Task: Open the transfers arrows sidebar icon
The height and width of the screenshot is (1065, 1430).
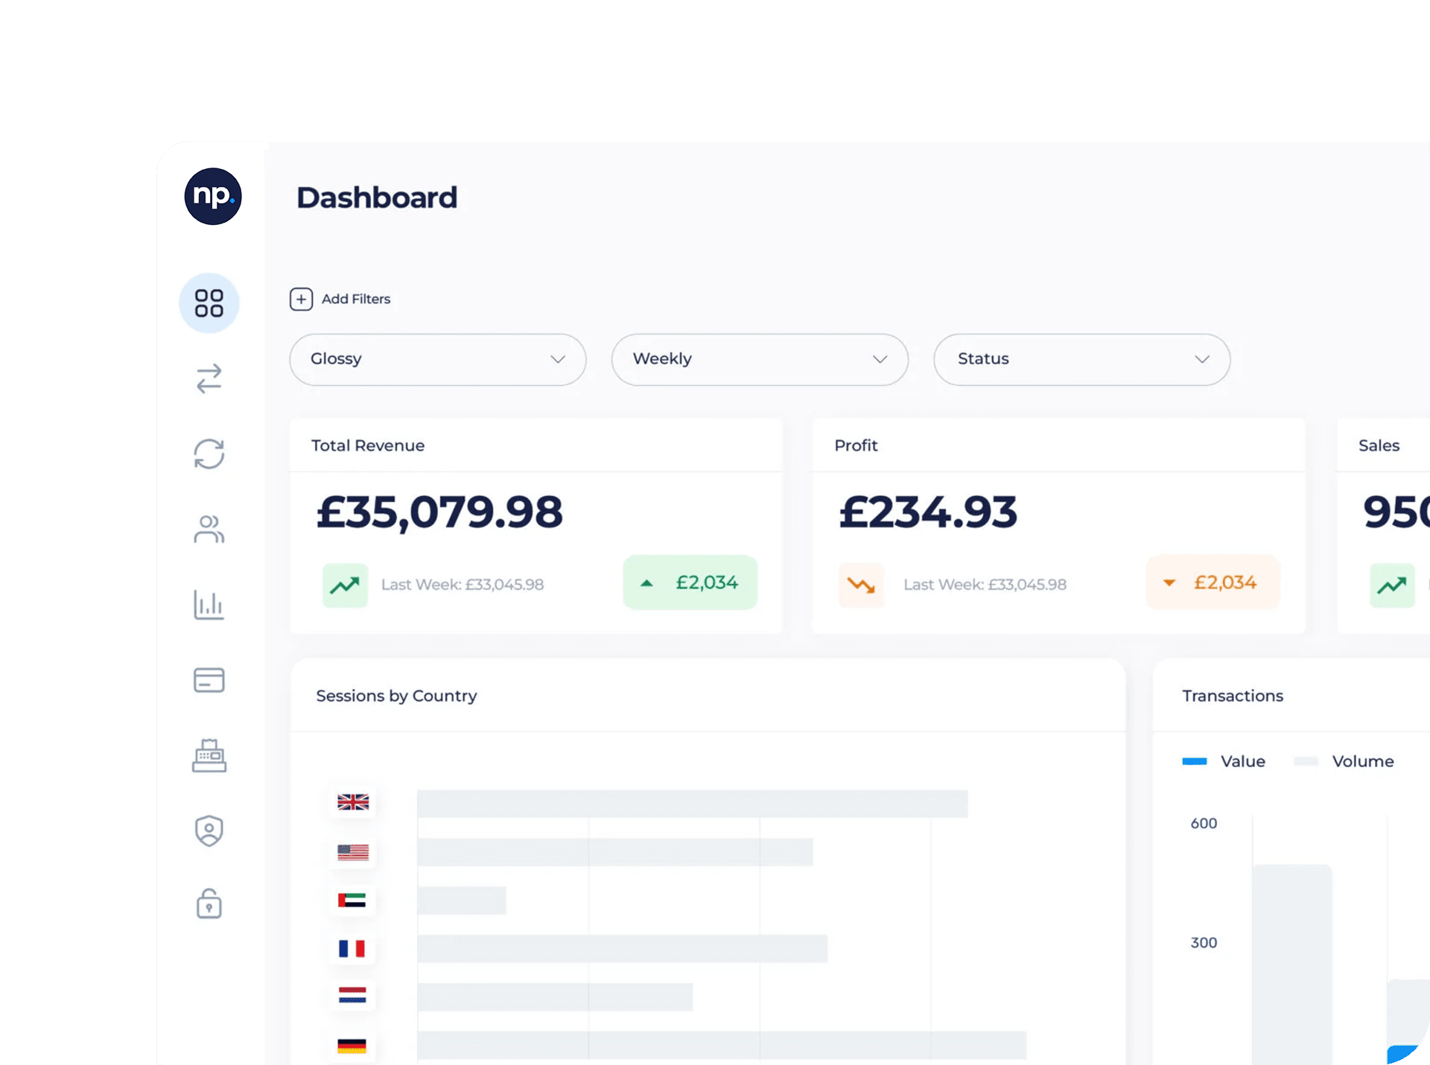Action: [x=209, y=378]
